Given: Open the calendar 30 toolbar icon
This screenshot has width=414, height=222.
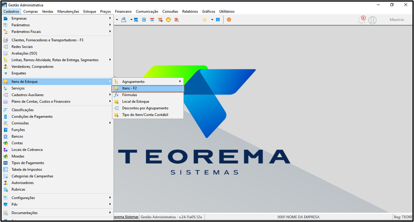Looking at the screenshot, I should (152, 20).
